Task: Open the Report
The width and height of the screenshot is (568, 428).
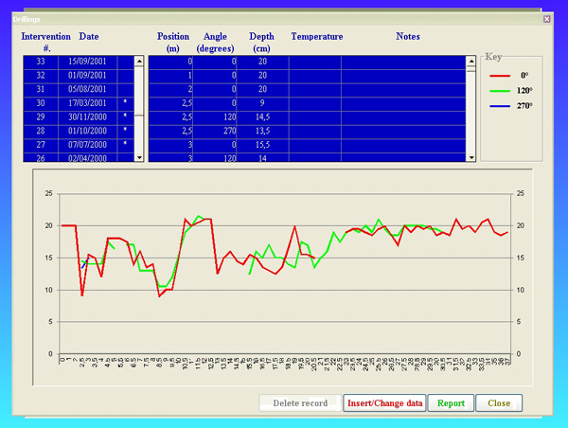Action: click(x=451, y=403)
